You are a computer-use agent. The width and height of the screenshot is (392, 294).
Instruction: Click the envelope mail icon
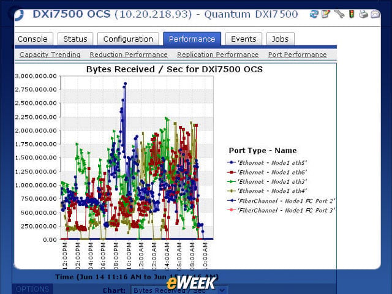tap(375, 14)
